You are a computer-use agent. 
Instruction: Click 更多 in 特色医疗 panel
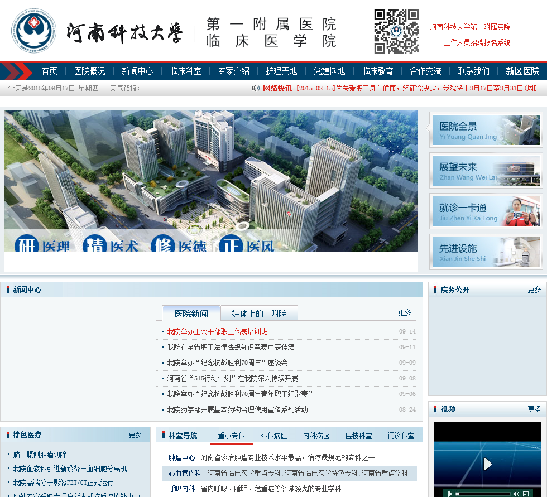(x=135, y=435)
